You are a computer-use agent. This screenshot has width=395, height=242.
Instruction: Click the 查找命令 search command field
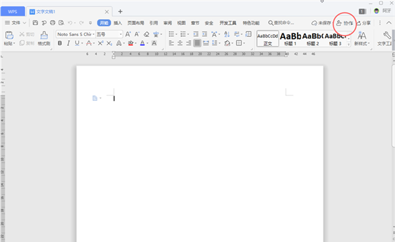(281, 23)
